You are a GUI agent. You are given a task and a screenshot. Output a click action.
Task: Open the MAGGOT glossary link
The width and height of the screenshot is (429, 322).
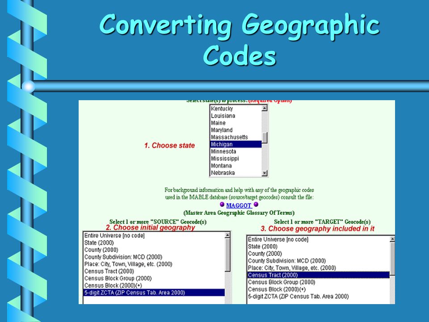(239, 206)
